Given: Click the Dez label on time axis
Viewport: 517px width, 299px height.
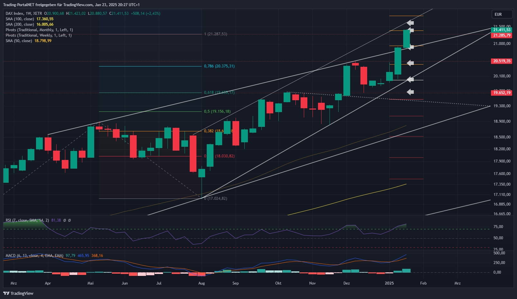Looking at the screenshot, I should (x=347, y=283).
